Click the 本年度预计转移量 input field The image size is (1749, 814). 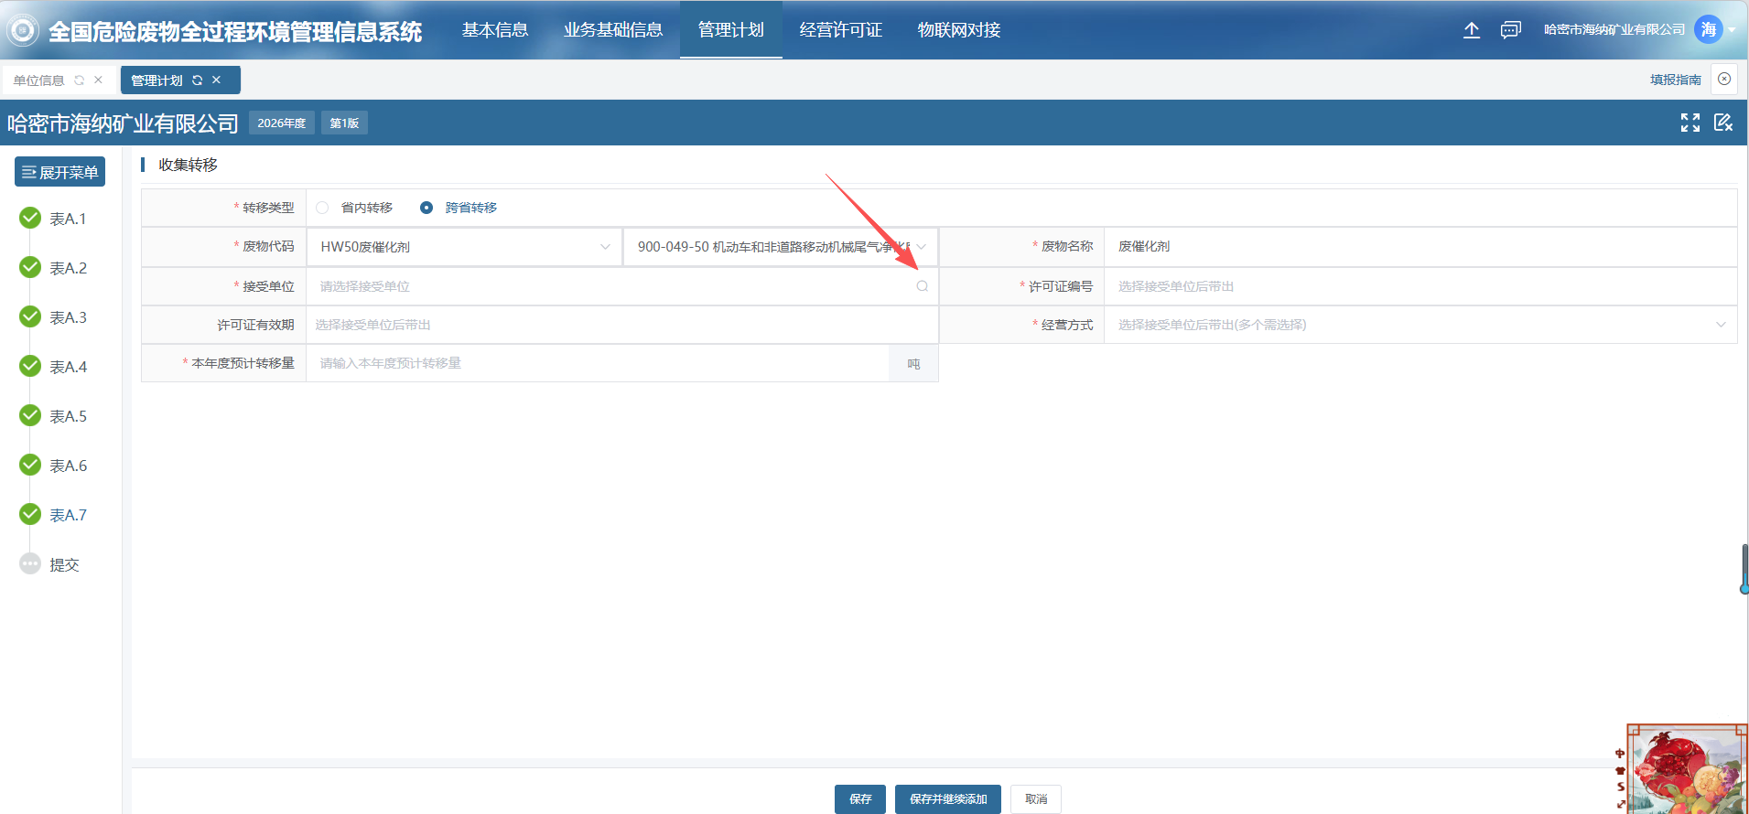point(597,363)
